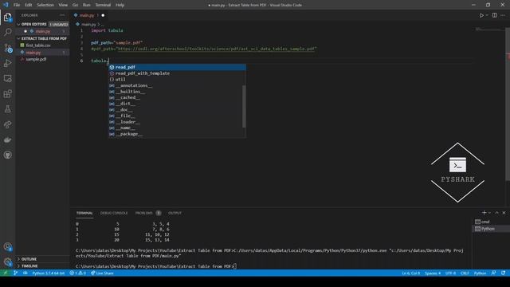Open Explorer panel ellipsis menu

62,15
